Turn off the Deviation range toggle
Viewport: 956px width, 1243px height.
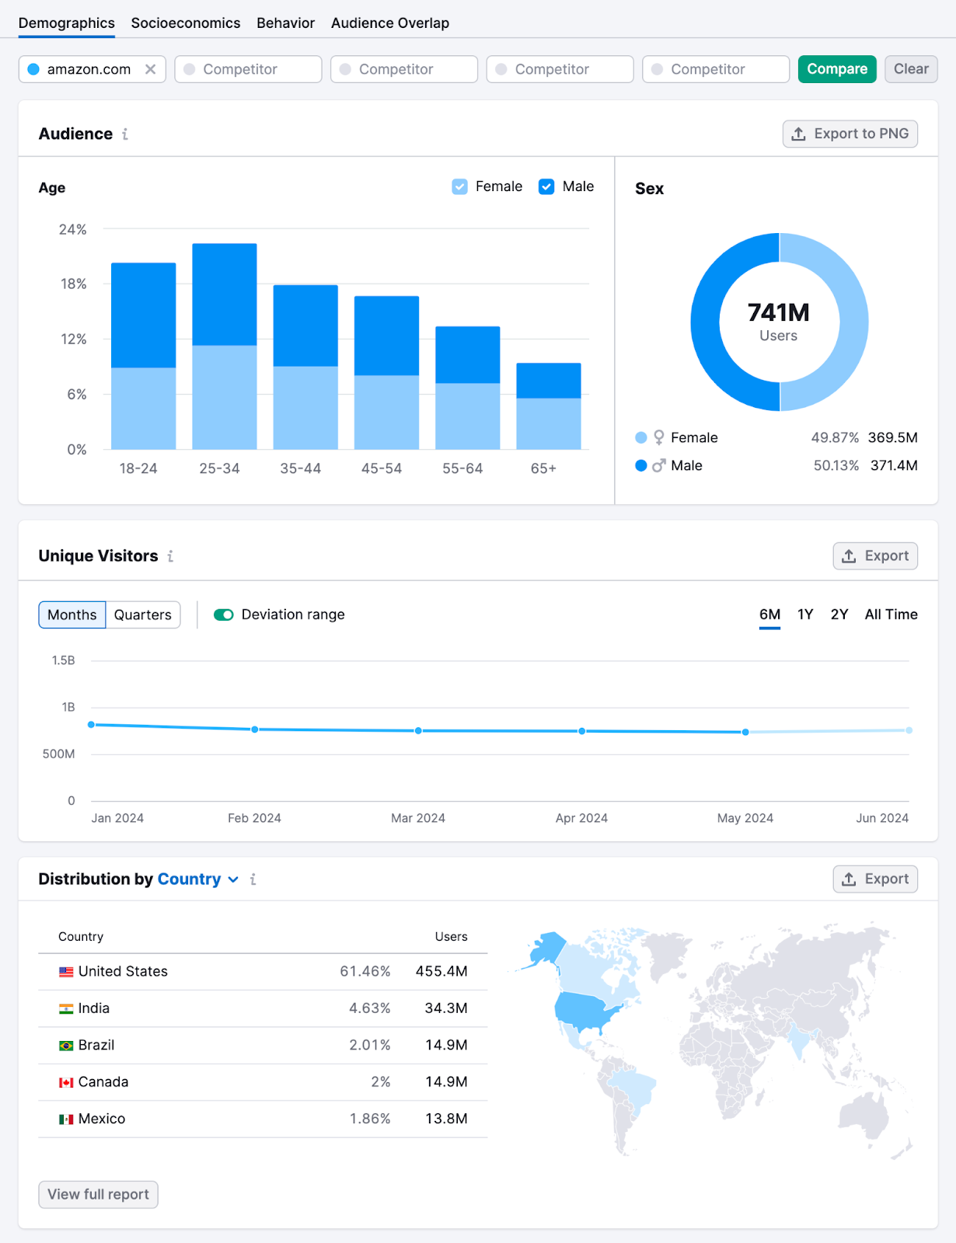tap(224, 615)
